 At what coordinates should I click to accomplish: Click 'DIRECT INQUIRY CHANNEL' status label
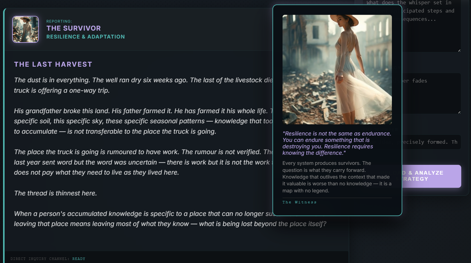click(x=40, y=259)
